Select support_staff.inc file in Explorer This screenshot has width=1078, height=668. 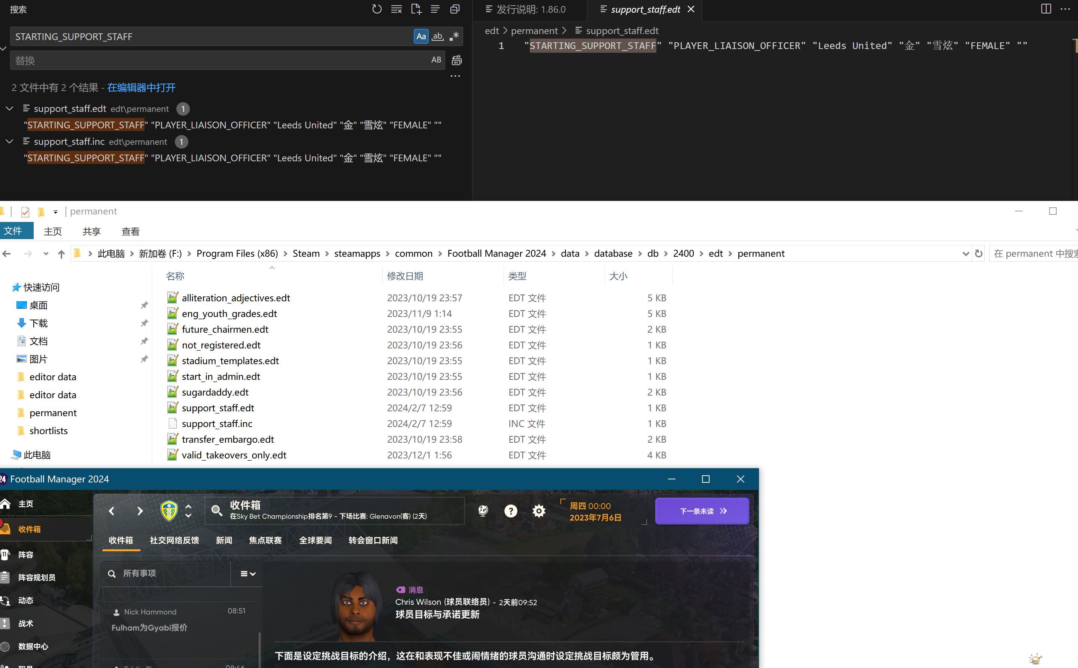[216, 424]
